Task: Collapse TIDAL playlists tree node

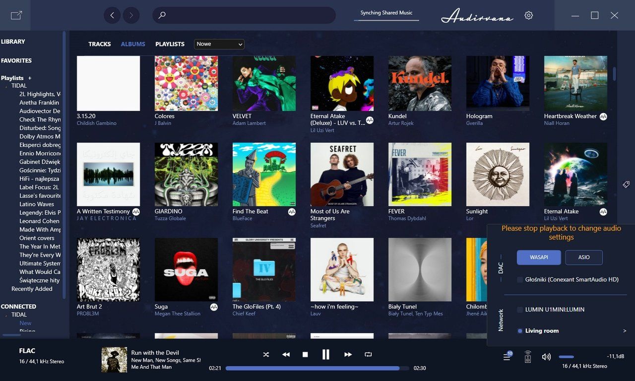Action: (6, 86)
